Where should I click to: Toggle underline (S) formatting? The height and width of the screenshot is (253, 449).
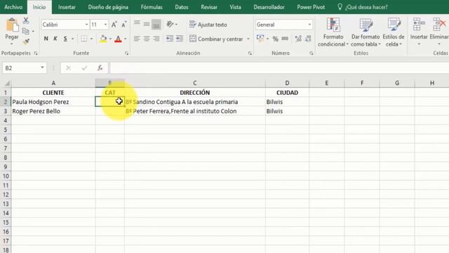tap(65, 39)
